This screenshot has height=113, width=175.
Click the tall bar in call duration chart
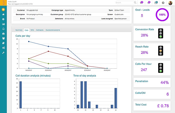[21, 95]
